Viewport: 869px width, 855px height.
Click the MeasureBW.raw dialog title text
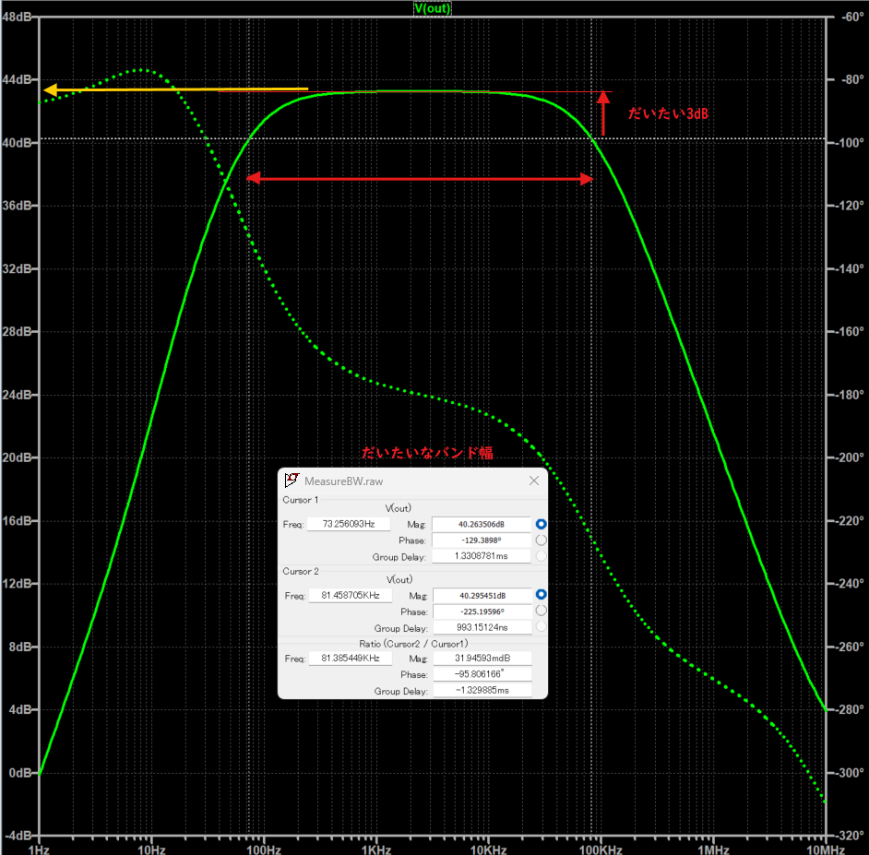[x=343, y=481]
